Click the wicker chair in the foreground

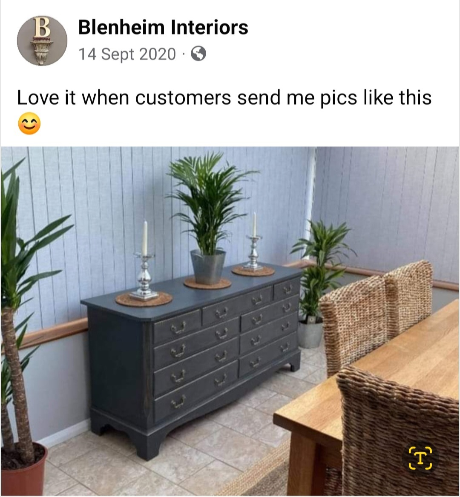[397, 431]
